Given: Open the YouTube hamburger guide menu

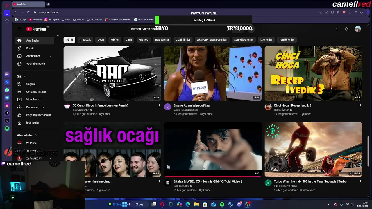Looking at the screenshot, I should click(x=19, y=29).
